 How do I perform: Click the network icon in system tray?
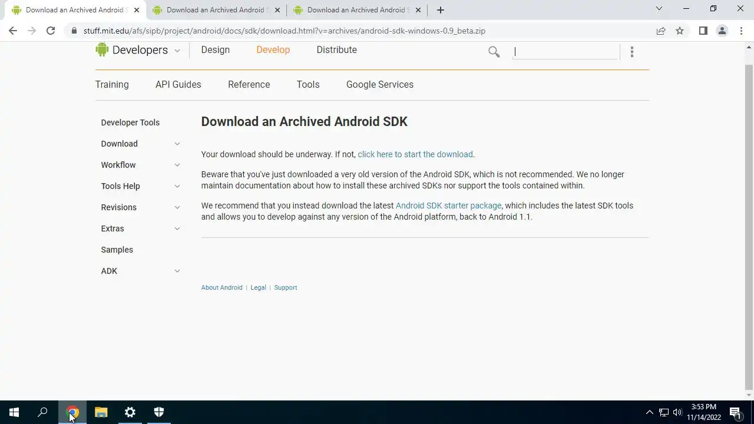tap(664, 412)
